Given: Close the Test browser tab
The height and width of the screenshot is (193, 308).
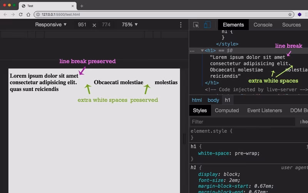Looking at the screenshot, I should coord(72,6).
